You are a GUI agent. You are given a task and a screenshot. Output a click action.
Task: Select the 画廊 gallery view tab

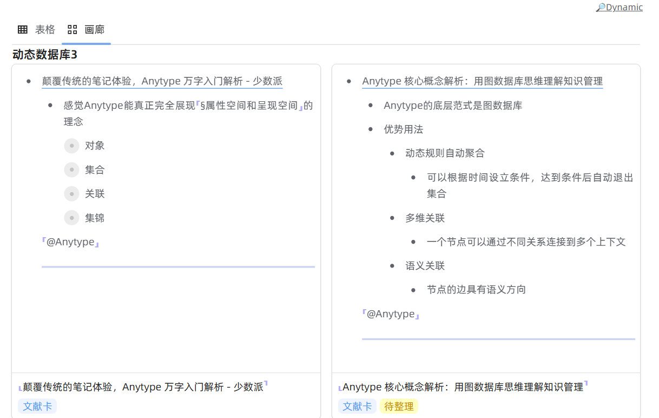pos(86,30)
